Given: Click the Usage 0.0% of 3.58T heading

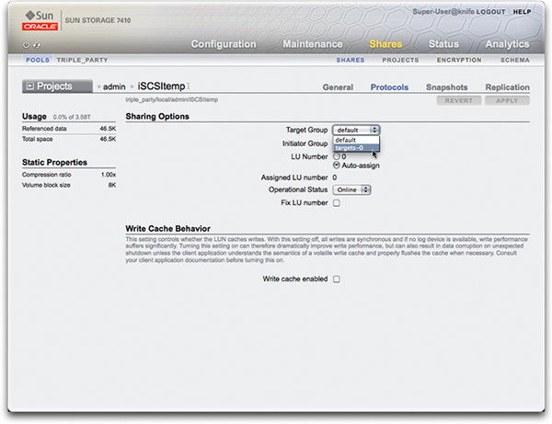Looking at the screenshot, I should tap(56, 117).
